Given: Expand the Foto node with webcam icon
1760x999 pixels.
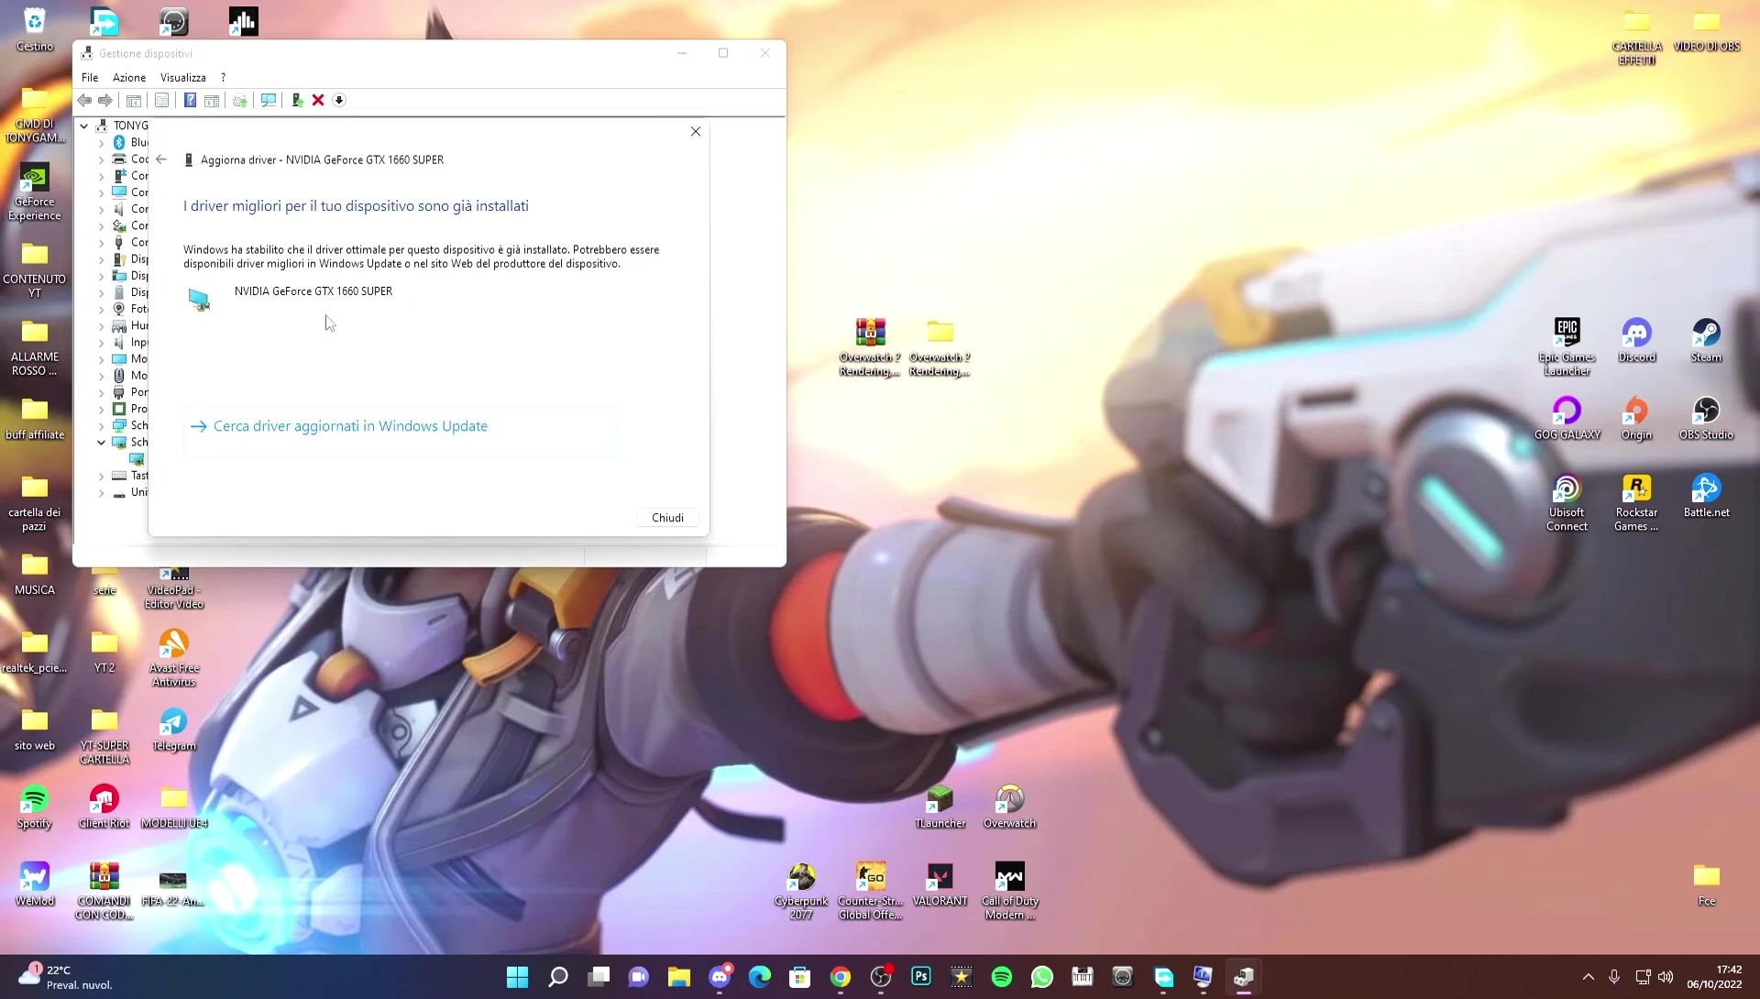Looking at the screenshot, I should point(101,310).
